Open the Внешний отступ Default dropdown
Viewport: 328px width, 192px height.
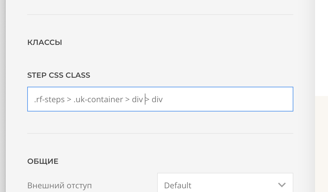(x=225, y=185)
